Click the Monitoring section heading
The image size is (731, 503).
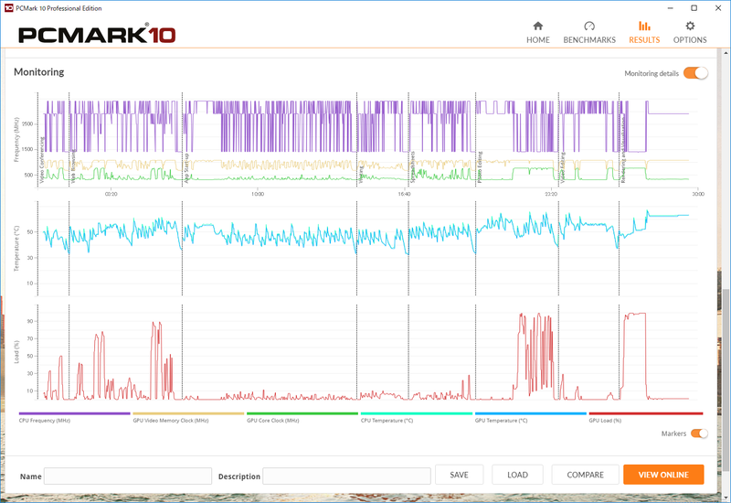(x=39, y=72)
